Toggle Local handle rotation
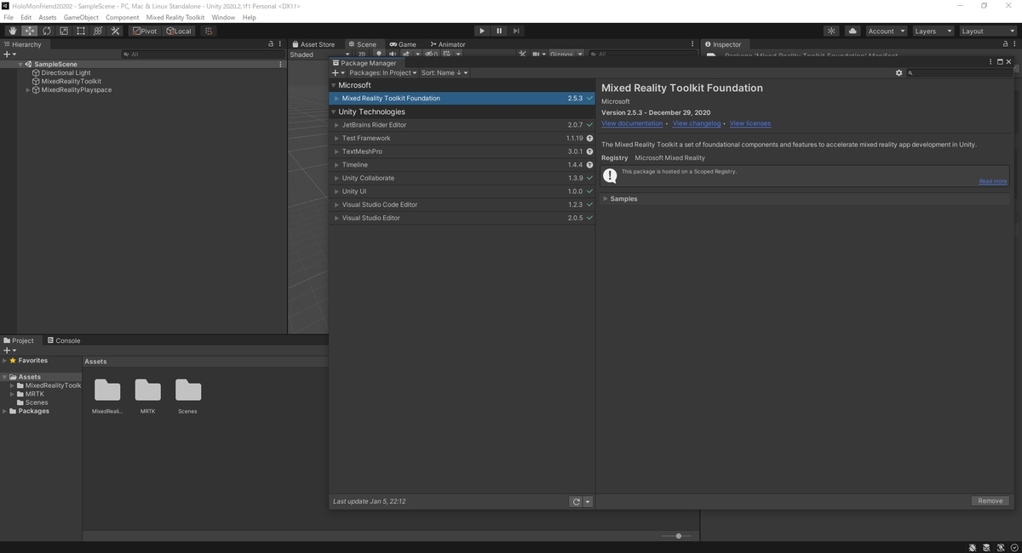 [x=179, y=31]
